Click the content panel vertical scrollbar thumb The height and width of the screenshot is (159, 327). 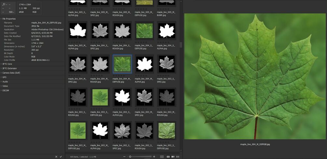181,45
